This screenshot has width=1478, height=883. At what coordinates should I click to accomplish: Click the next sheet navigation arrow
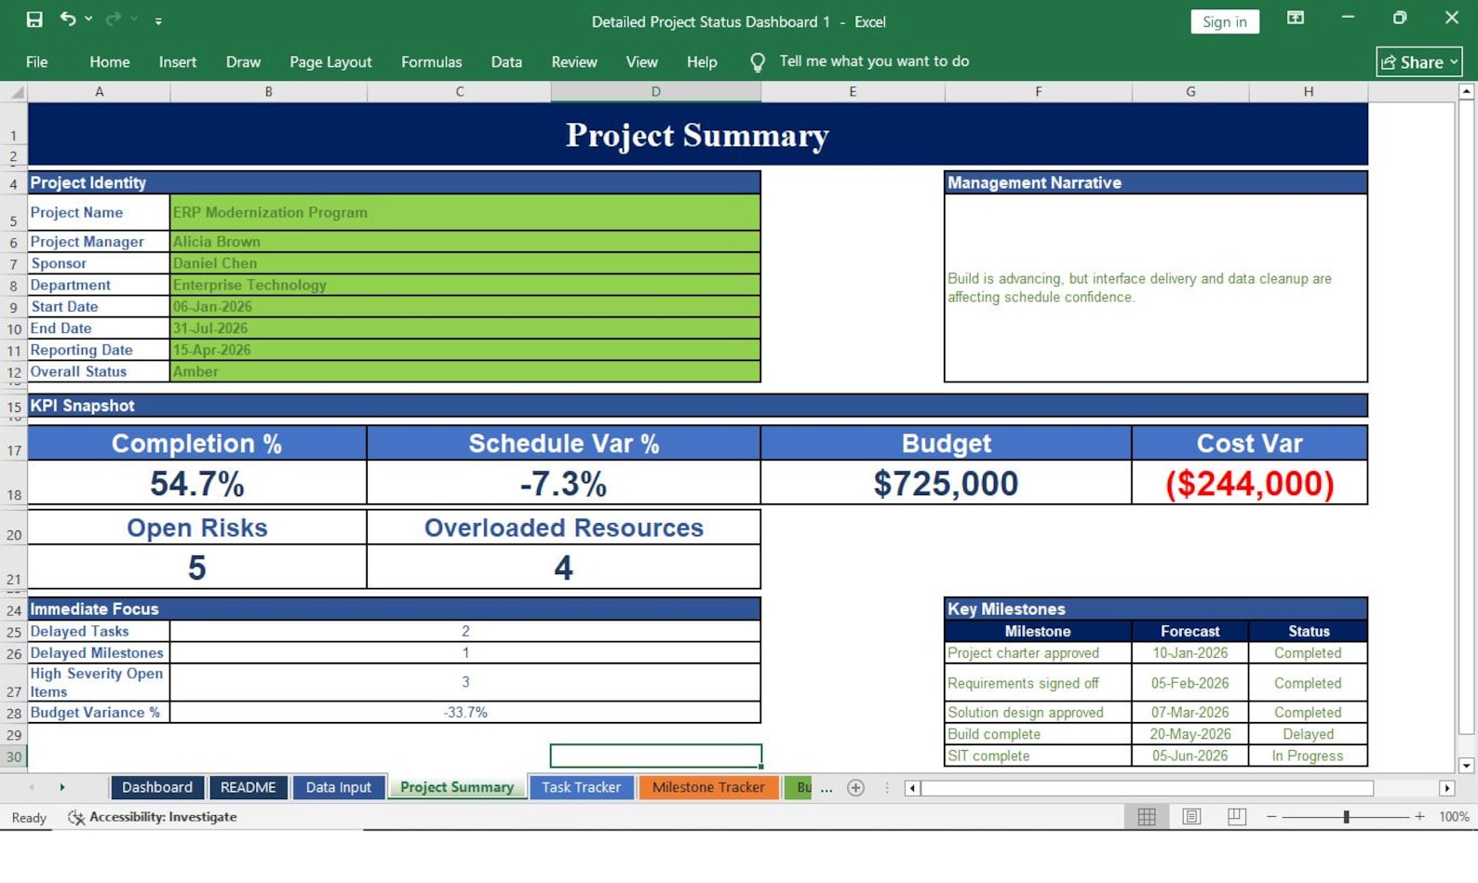(x=62, y=787)
